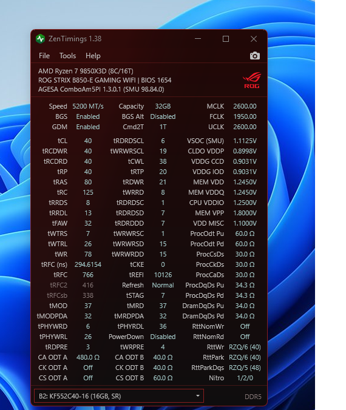Click the tRFC2 value 416

coord(88,285)
